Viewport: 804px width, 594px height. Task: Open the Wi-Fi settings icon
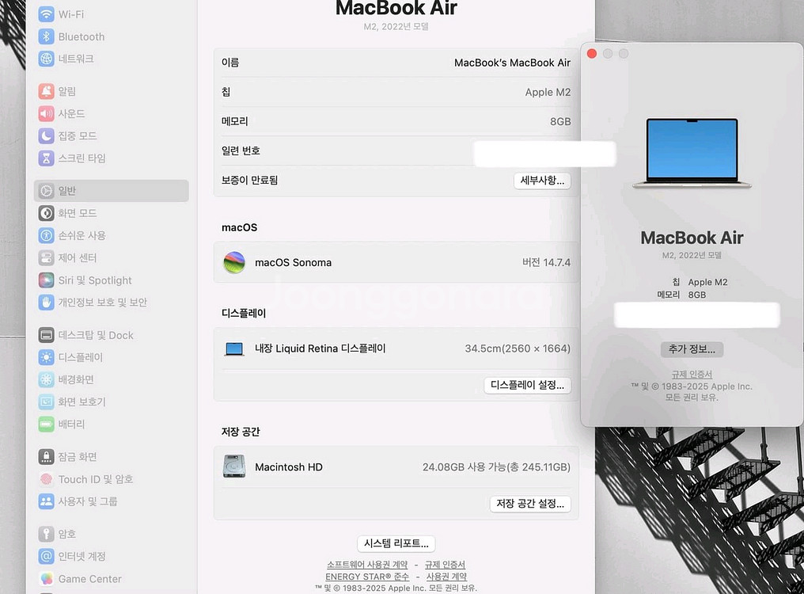(x=46, y=14)
